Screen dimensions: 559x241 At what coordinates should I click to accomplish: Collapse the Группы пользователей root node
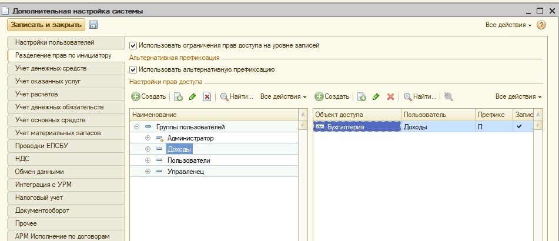(136, 127)
